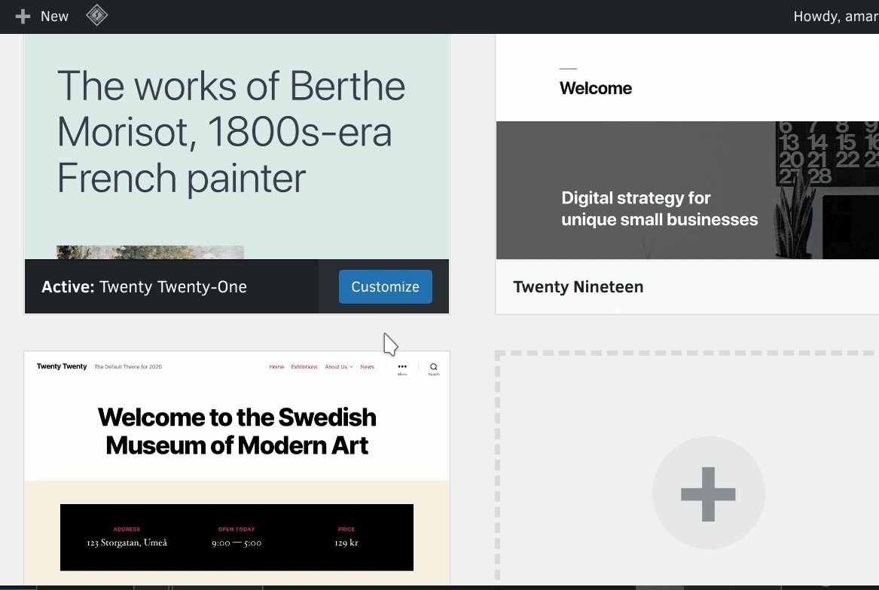Open the Howdy account menu
Image resolution: width=879 pixels, height=590 pixels.
[836, 17]
